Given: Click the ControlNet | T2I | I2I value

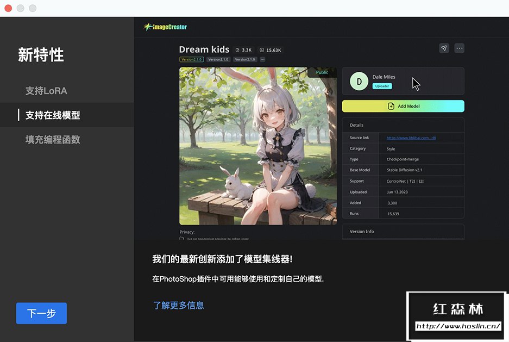Looking at the screenshot, I should pos(405,181).
